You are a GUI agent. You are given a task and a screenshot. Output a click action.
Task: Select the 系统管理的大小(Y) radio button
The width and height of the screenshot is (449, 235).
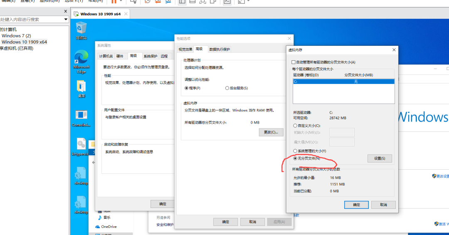[295, 151]
